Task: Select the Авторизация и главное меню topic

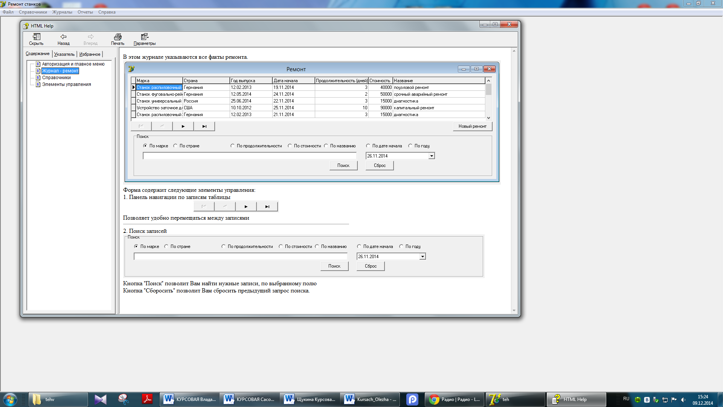Action: pos(73,64)
